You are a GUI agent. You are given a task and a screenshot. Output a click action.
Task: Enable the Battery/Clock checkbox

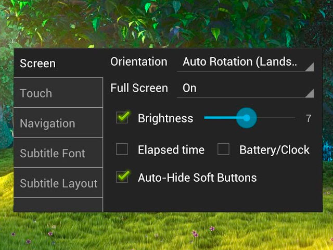(x=223, y=149)
